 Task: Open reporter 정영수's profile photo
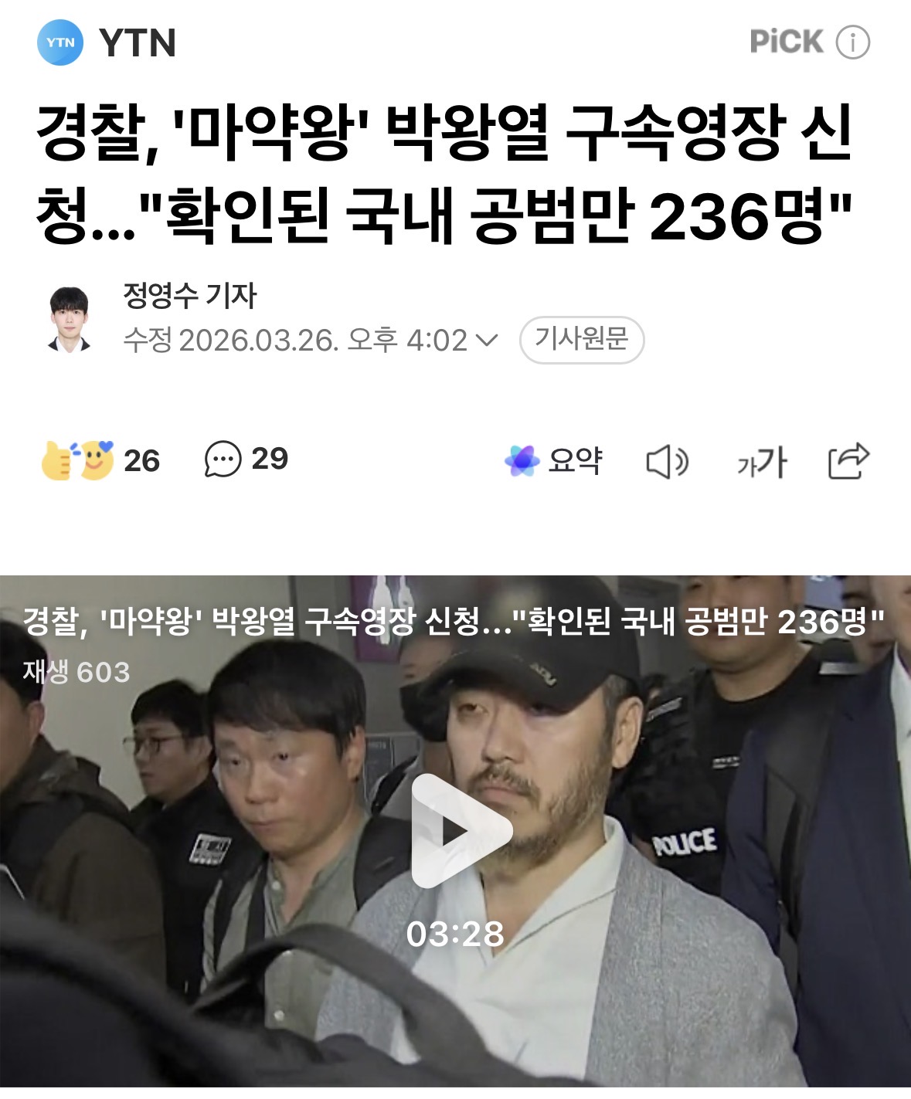tap(70, 319)
